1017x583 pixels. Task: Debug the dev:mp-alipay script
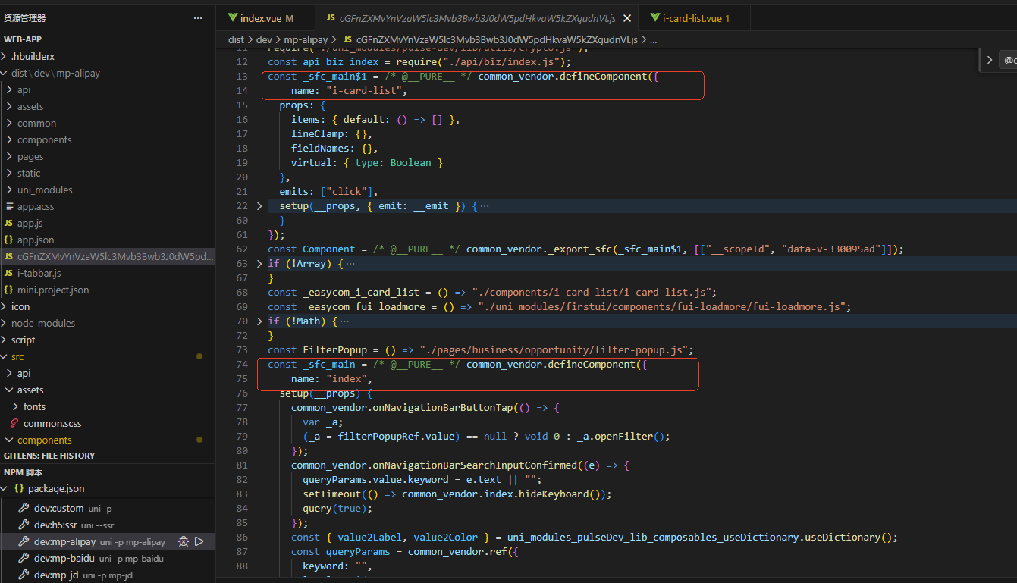click(x=184, y=541)
